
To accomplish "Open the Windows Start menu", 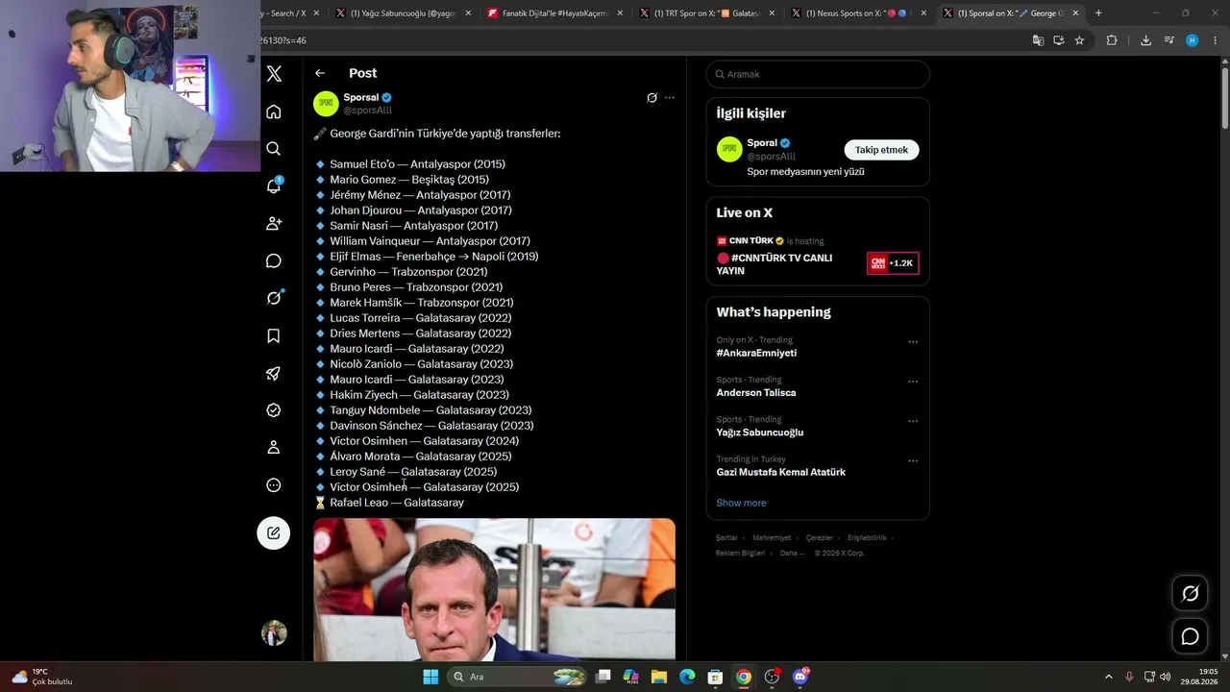I will tap(430, 677).
